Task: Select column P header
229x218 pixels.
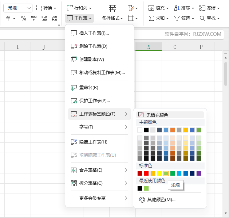Action: 201,47
